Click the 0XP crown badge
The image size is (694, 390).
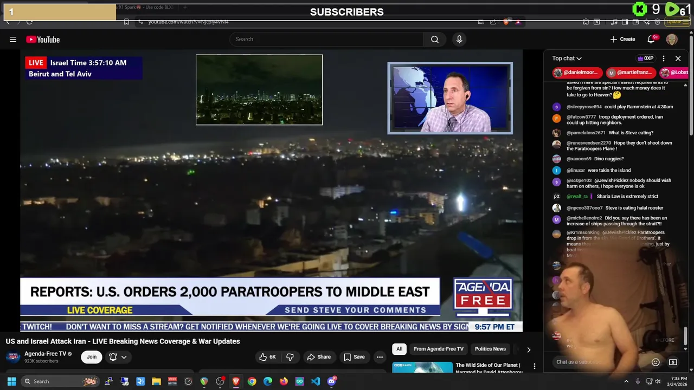pyautogui.click(x=646, y=58)
